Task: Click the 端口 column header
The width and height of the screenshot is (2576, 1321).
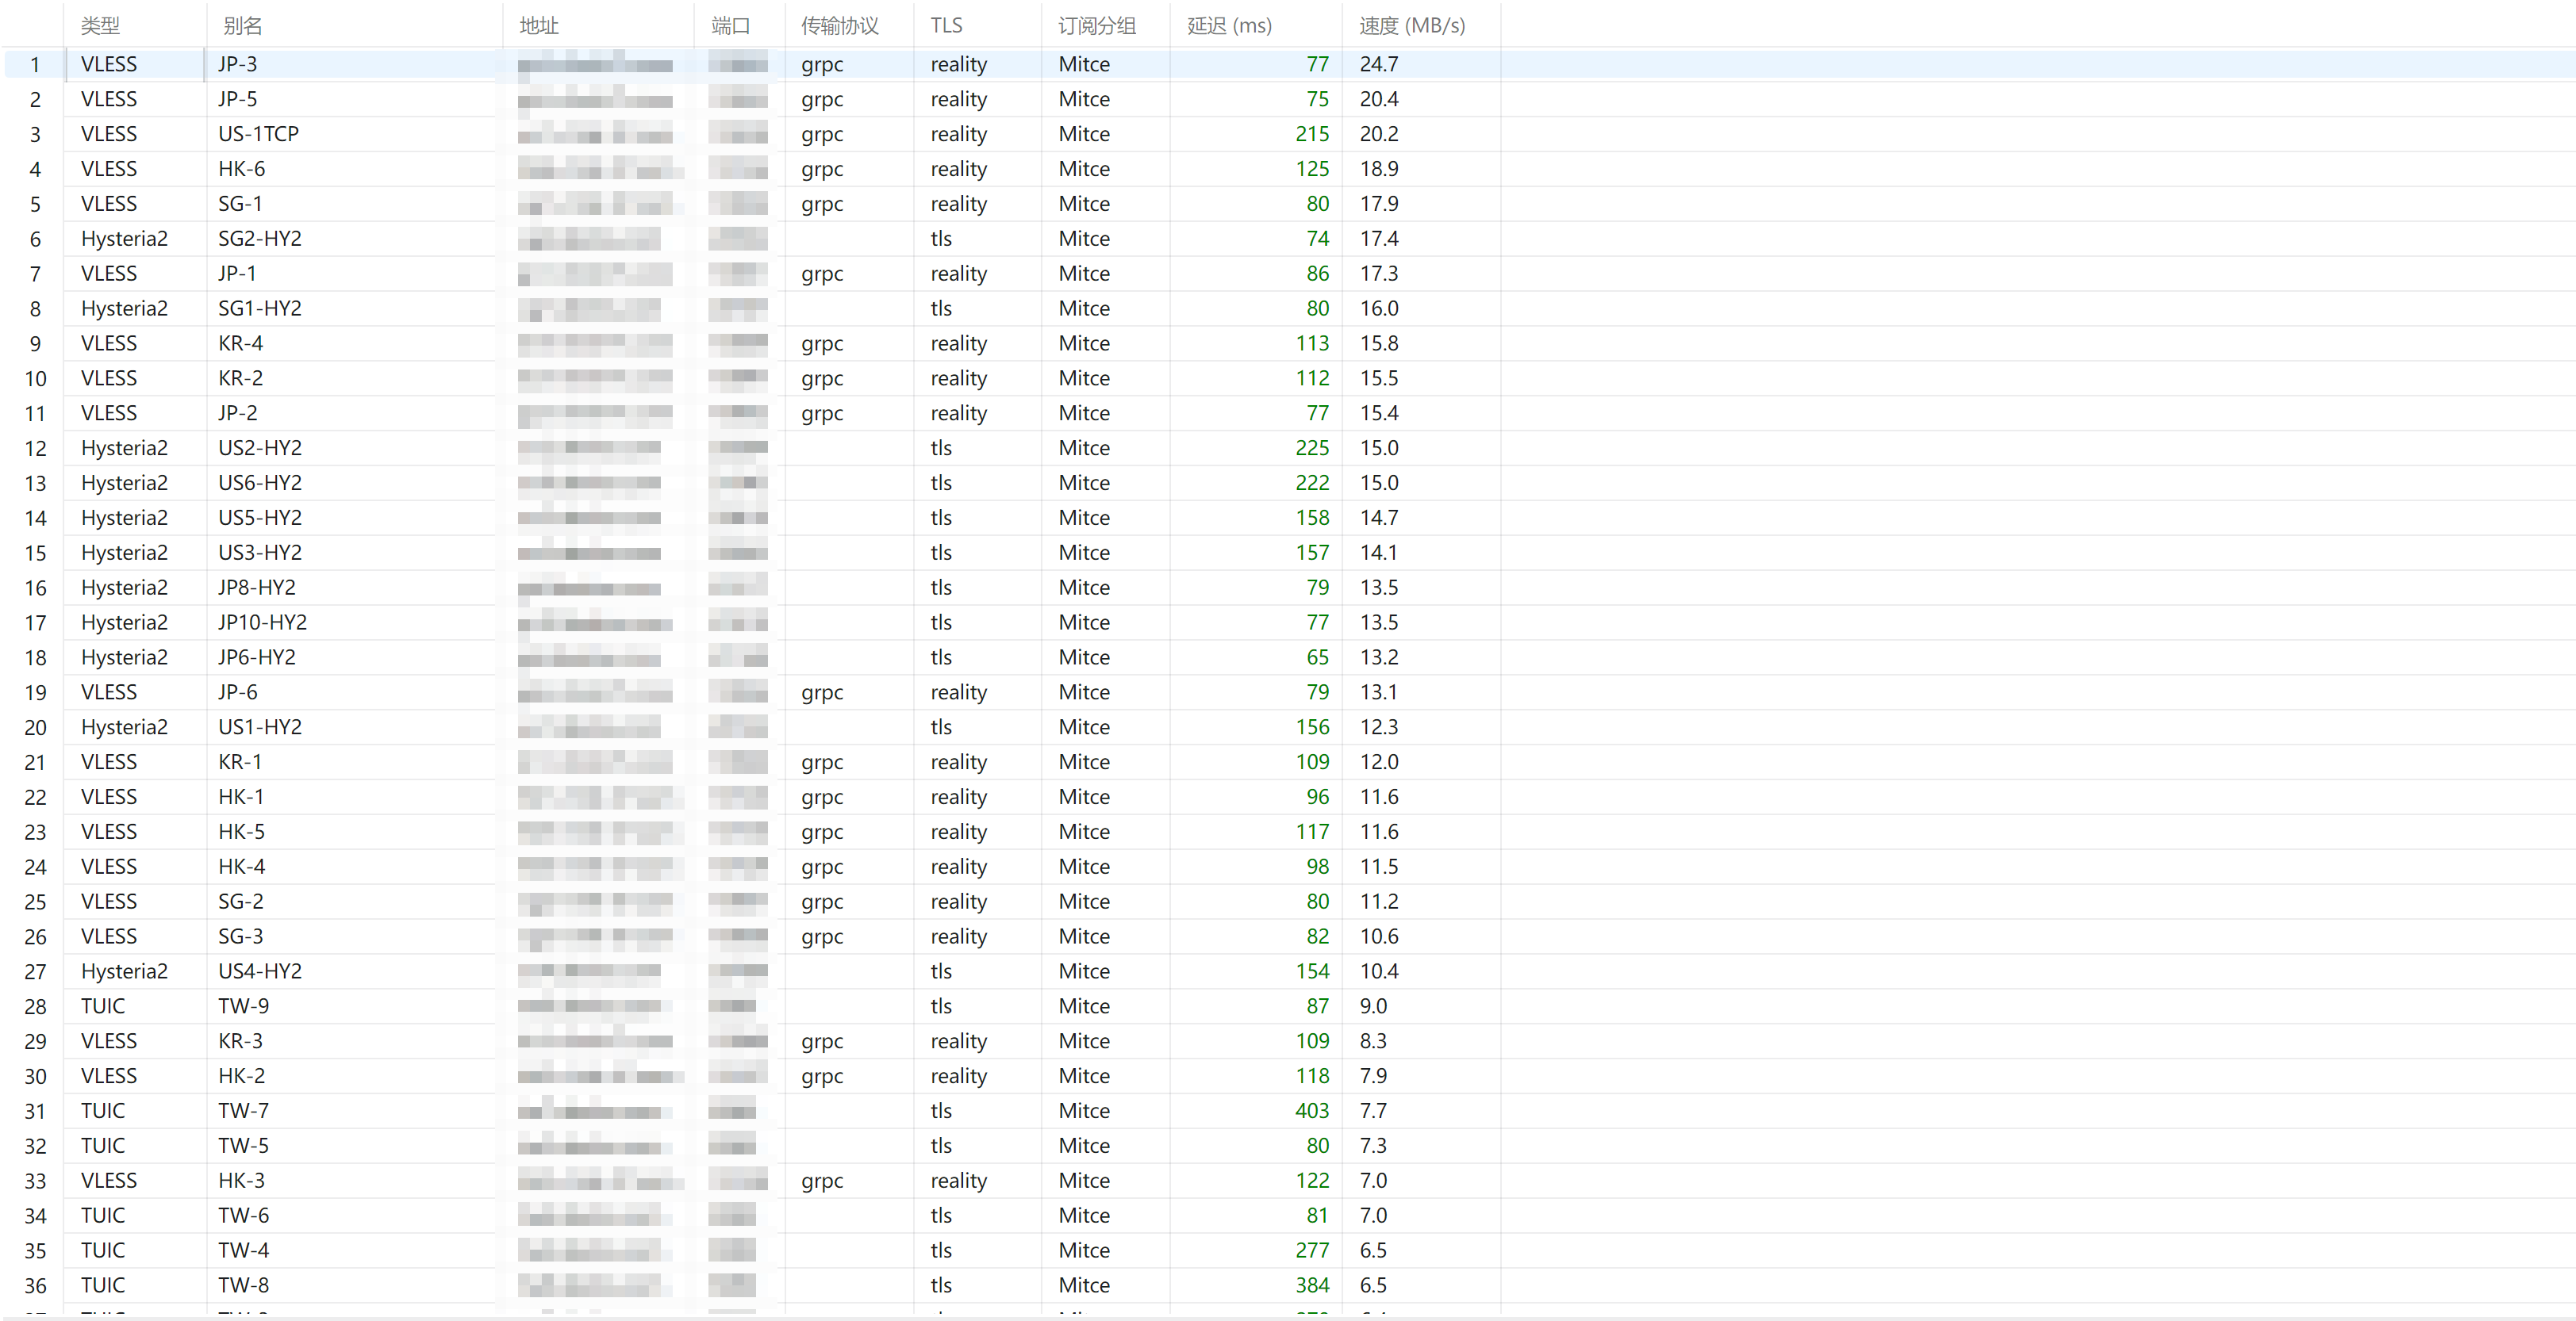Action: click(739, 25)
